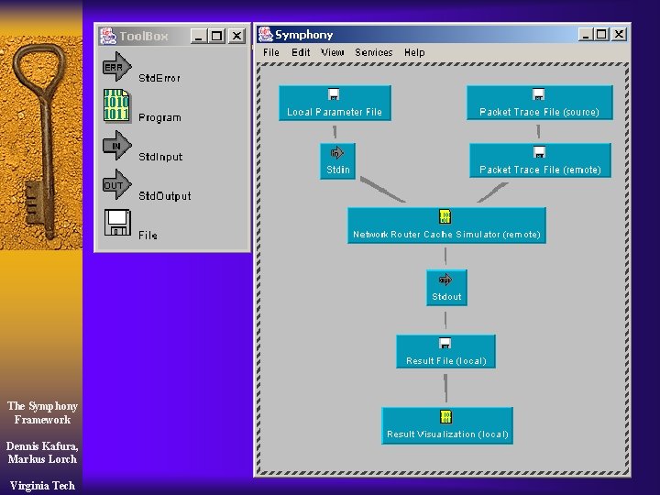The height and width of the screenshot is (495, 660).
Task: Open the Help menu
Action: pyautogui.click(x=414, y=52)
